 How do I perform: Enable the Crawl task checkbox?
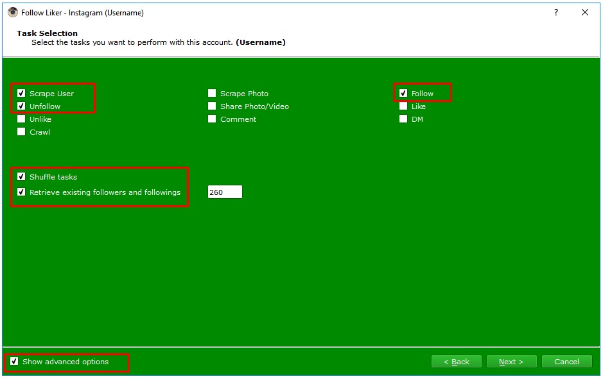(21, 131)
